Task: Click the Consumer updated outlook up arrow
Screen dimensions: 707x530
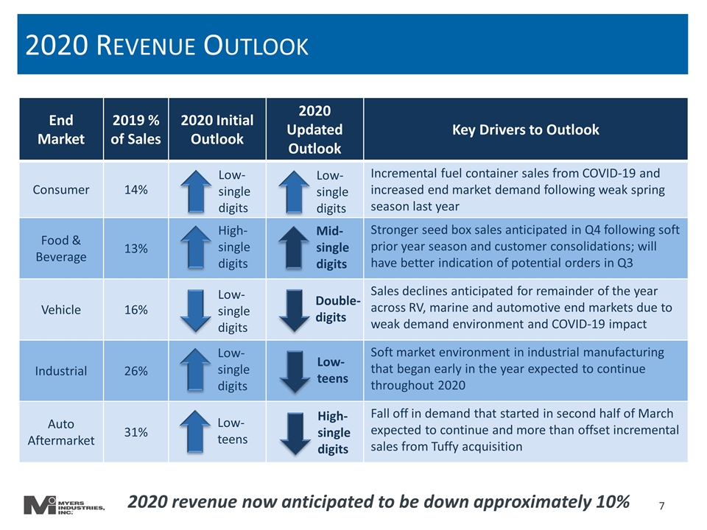Action: pos(294,191)
